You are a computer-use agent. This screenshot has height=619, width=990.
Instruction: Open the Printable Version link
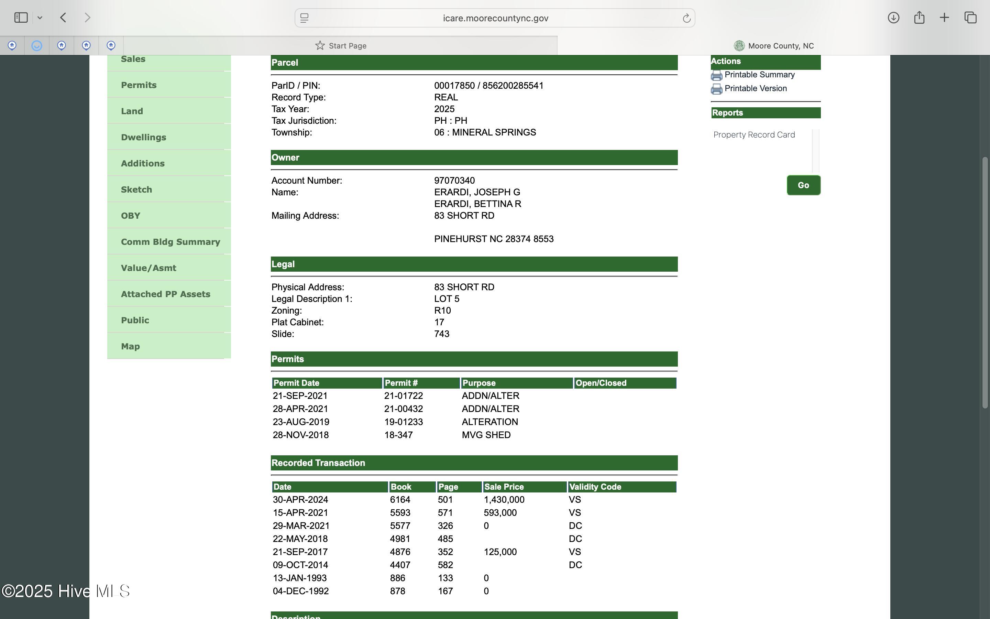pyautogui.click(x=755, y=88)
